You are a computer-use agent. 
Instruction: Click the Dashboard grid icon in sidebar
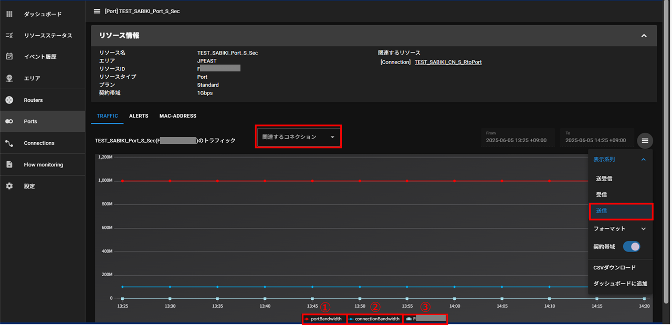pyautogui.click(x=9, y=14)
